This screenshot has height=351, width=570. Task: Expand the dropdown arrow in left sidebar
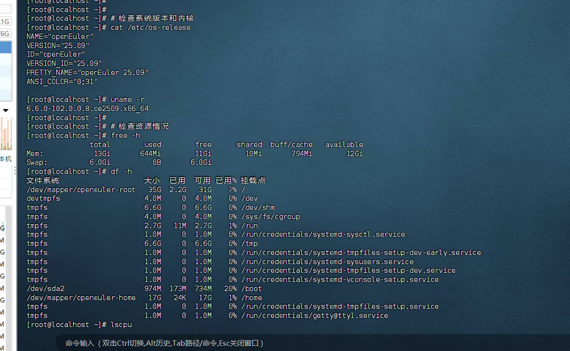pyautogui.click(x=5, y=110)
